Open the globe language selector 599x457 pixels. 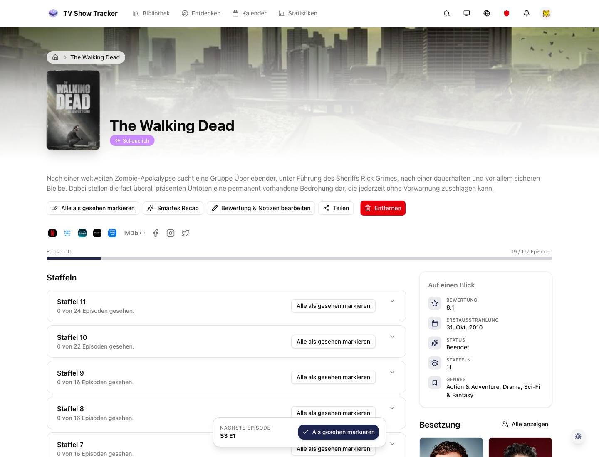pos(487,13)
